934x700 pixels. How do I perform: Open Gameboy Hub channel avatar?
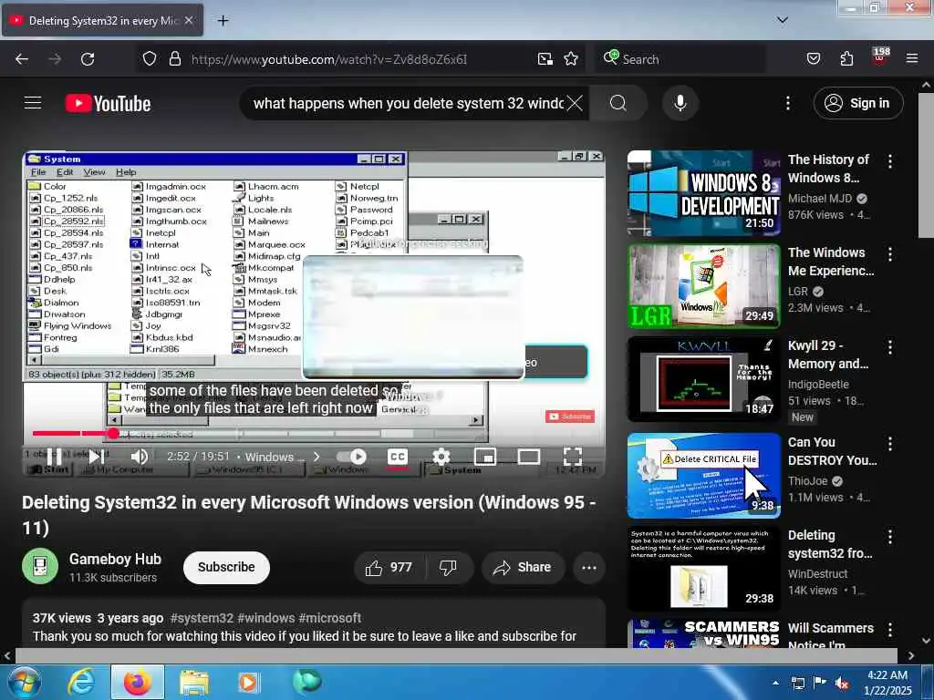click(x=40, y=567)
